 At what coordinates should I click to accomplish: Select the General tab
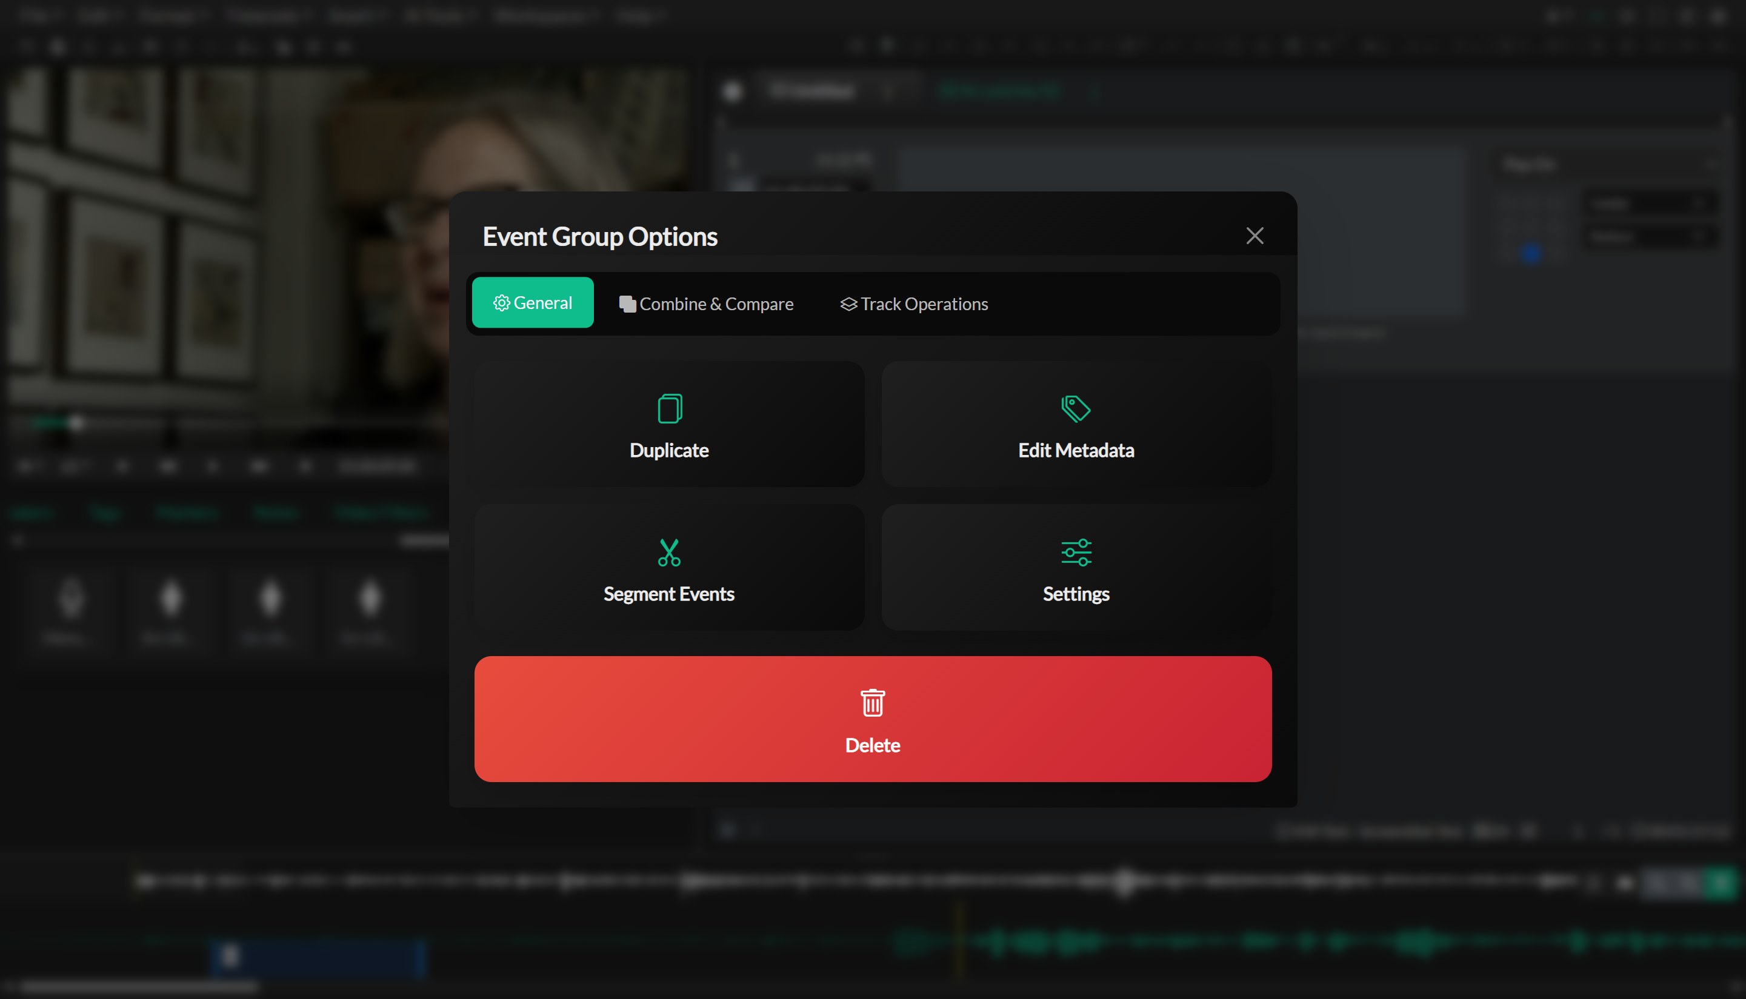(533, 302)
